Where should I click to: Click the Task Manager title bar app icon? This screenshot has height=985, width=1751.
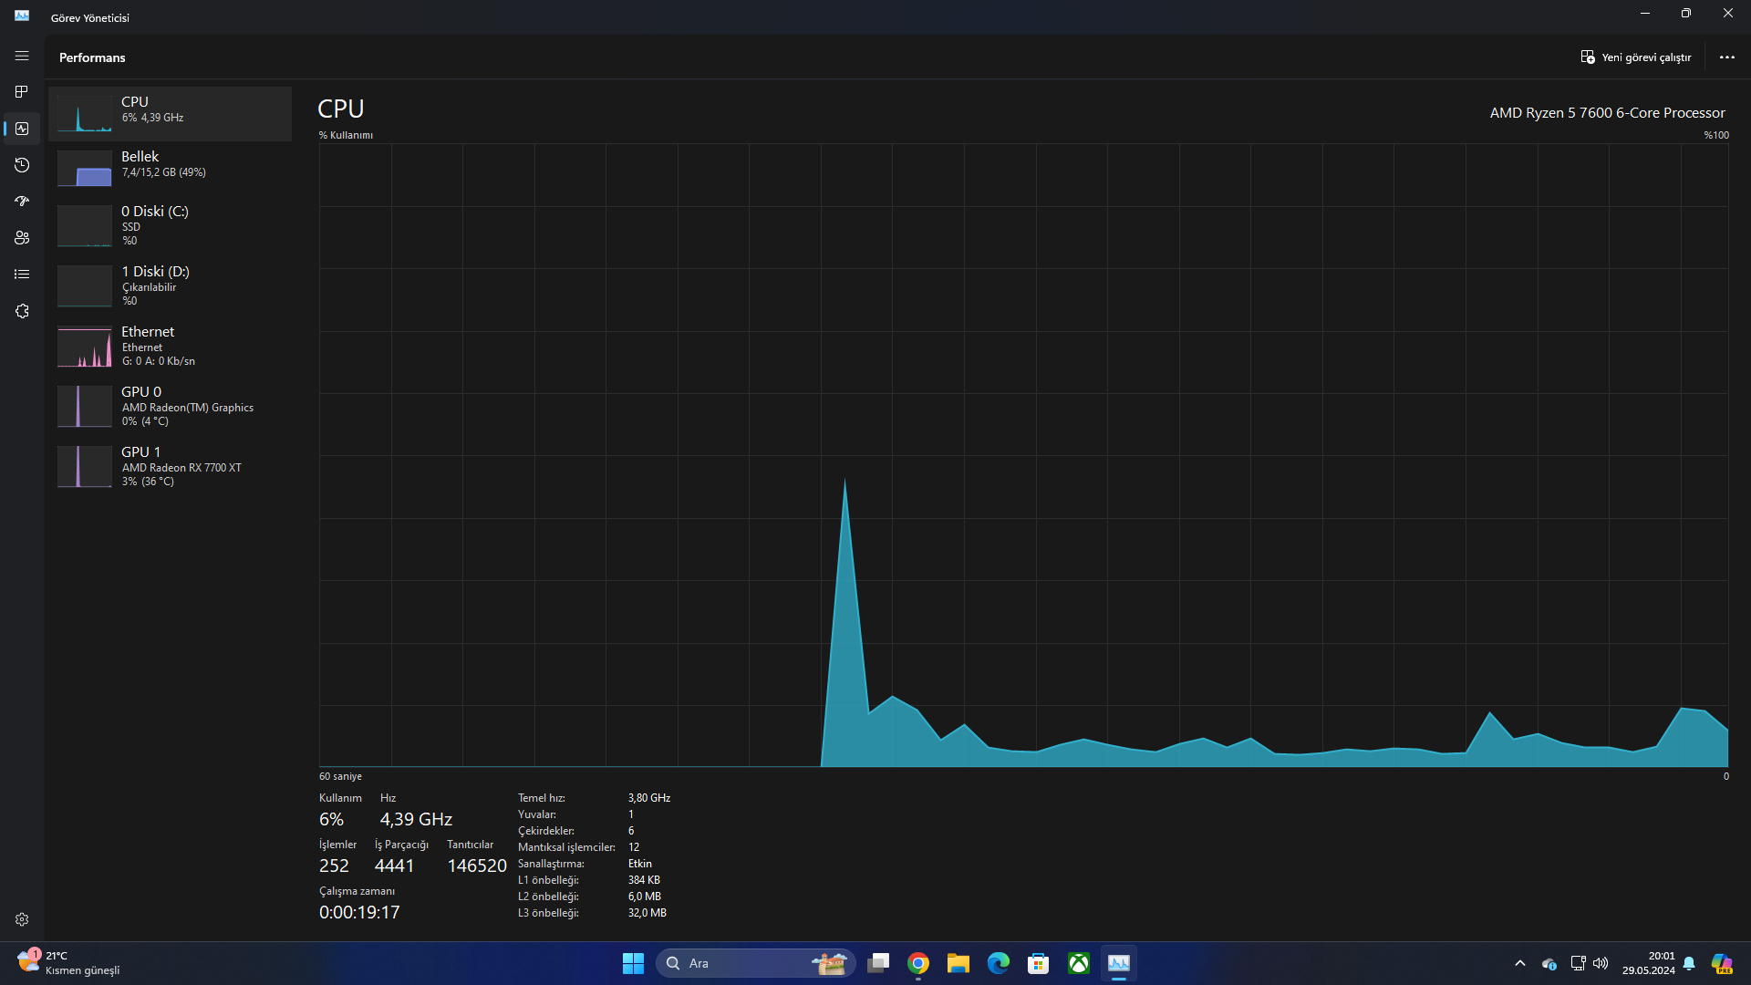coord(22,16)
